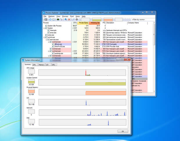Click the Physical Memory history graph

pyautogui.click(x=82, y=92)
